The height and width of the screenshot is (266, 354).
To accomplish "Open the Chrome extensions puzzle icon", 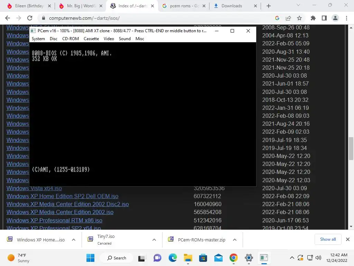I will pos(313,18).
